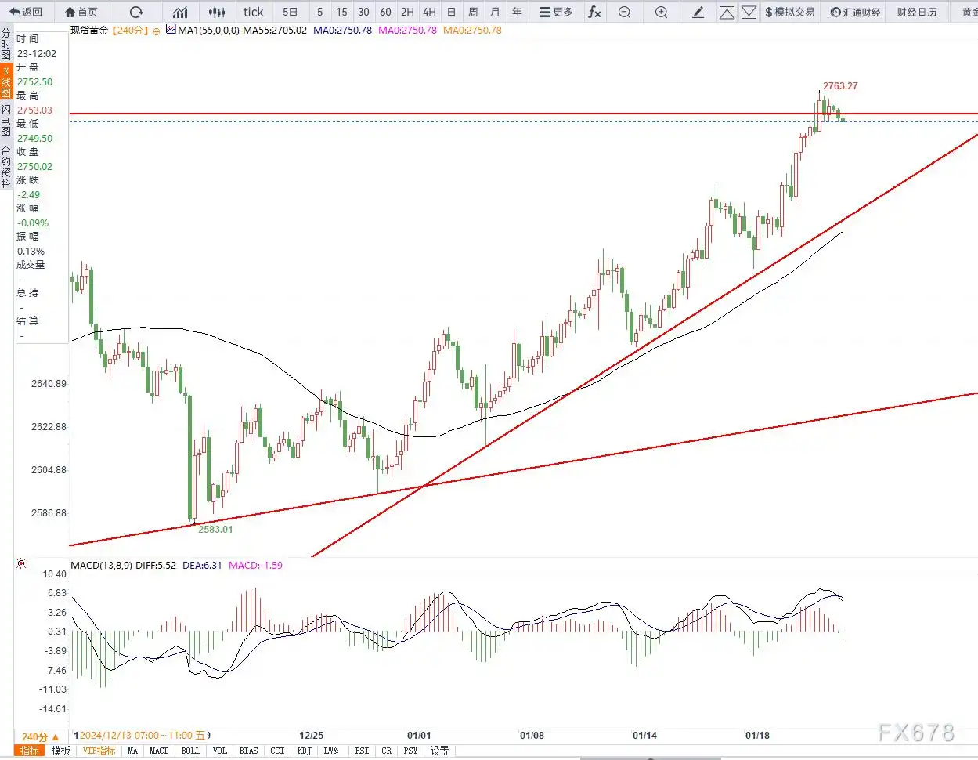
Task: Select the 指标 tab at bottom
Action: tap(30, 751)
